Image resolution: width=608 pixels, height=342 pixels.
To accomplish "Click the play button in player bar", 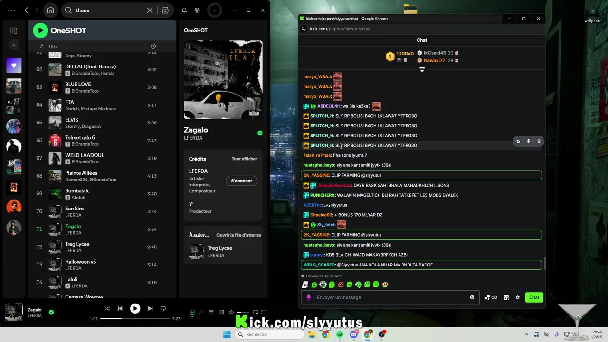I will (135, 308).
